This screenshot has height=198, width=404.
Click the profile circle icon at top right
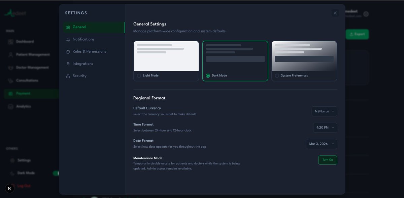click(x=366, y=14)
